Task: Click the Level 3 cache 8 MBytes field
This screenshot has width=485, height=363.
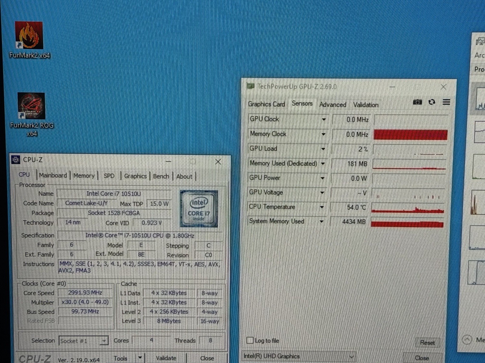Action: [x=169, y=321]
